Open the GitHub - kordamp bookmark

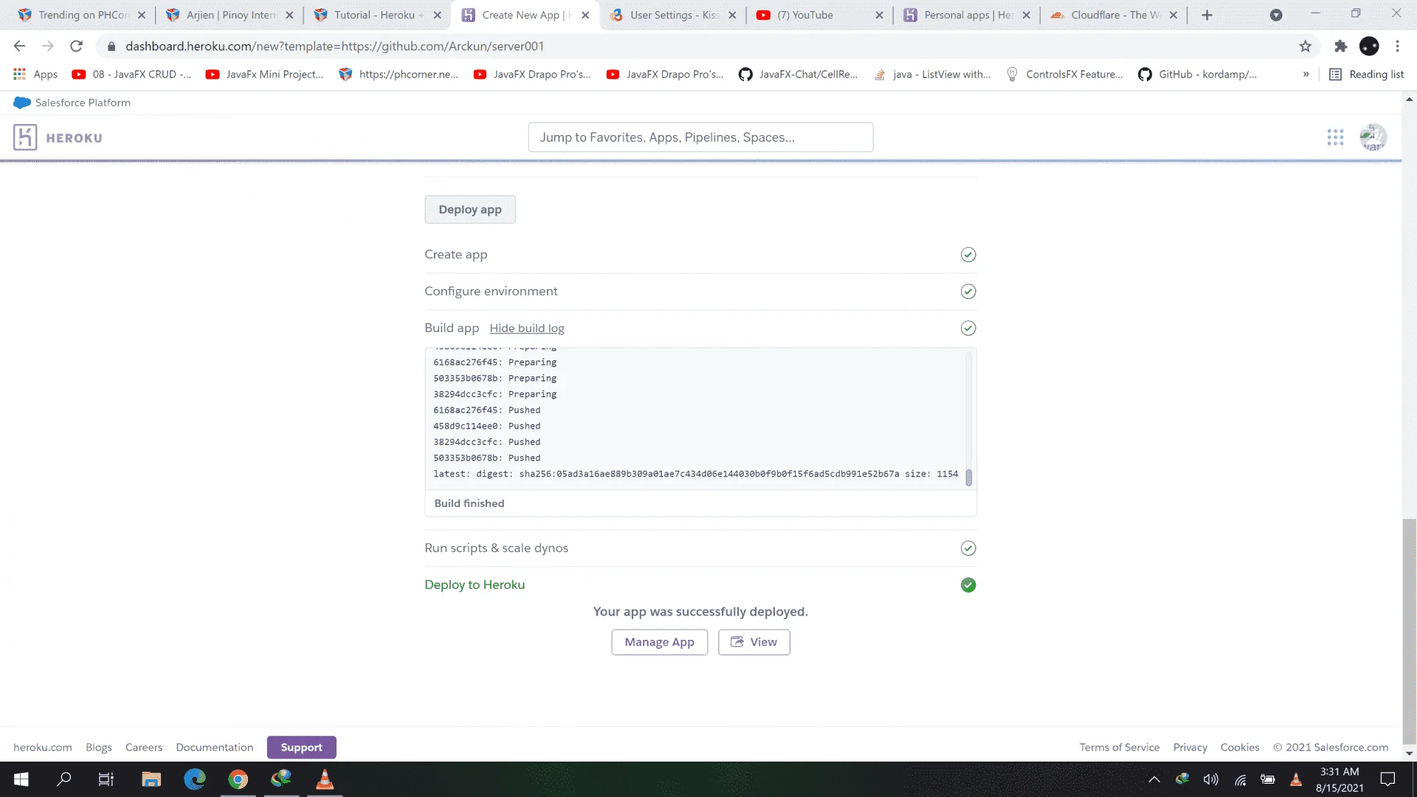1198,75
